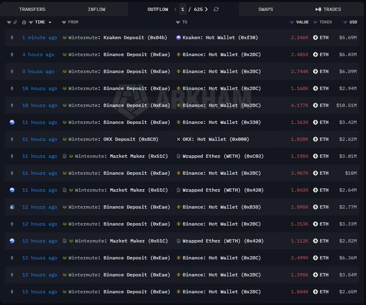This screenshot has width=366, height=305.
Task: Click the USD amount $6.89M
Action: coord(348,72)
